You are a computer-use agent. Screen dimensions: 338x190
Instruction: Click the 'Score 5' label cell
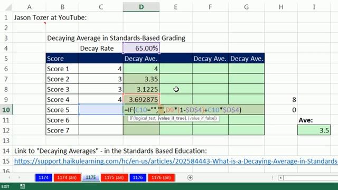62,110
